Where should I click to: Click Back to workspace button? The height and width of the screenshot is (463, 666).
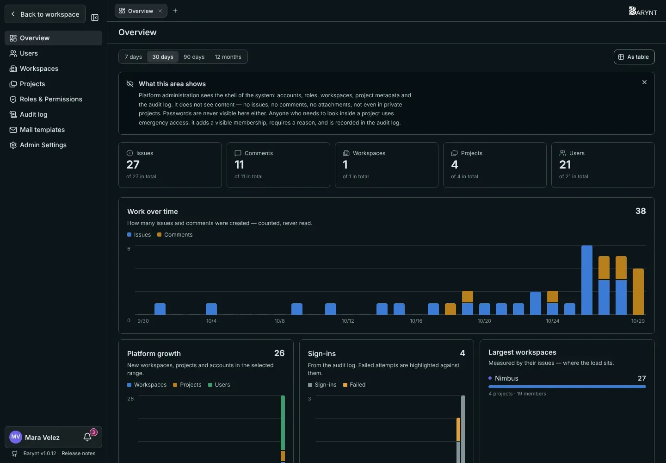point(45,14)
